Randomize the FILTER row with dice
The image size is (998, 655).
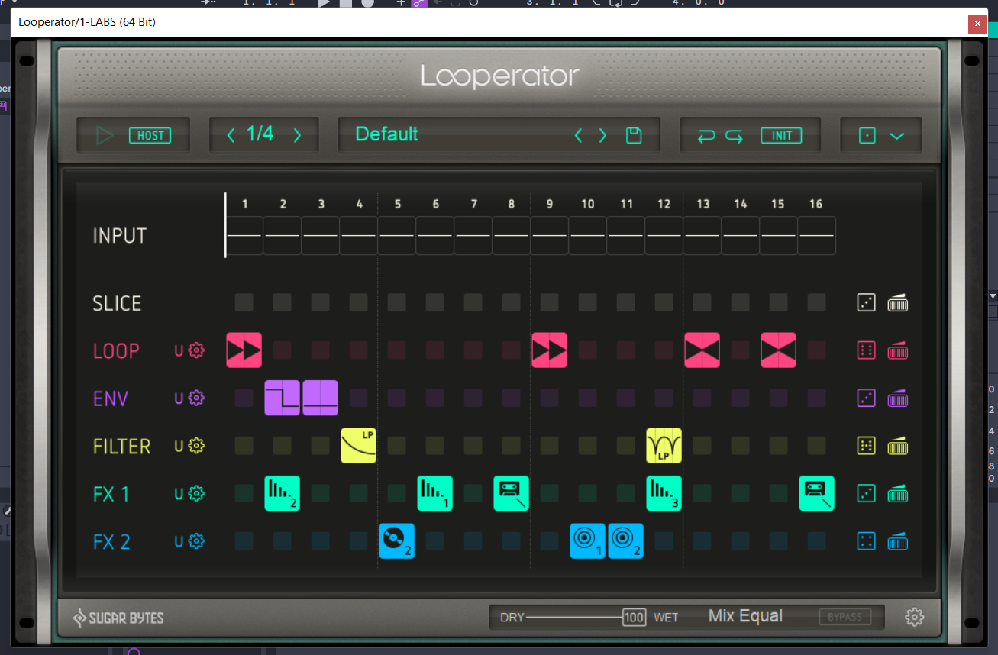pyautogui.click(x=866, y=446)
